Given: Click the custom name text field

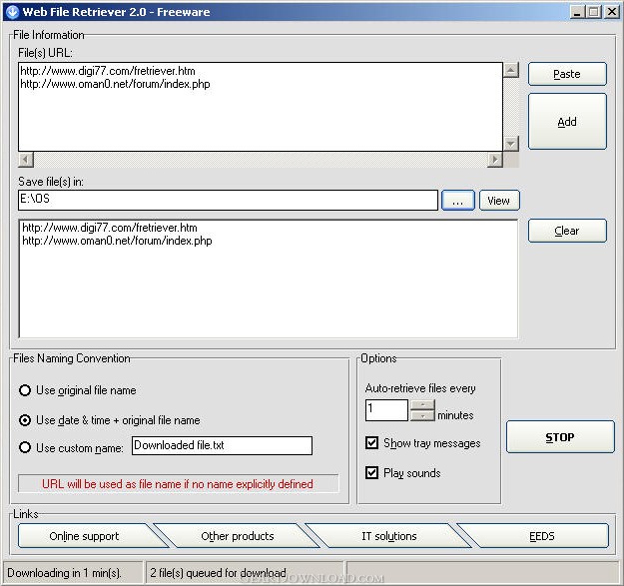Looking at the screenshot, I should coord(222,445).
